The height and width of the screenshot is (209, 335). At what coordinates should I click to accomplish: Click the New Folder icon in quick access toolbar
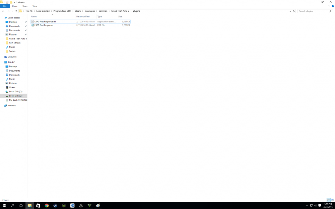11,2
